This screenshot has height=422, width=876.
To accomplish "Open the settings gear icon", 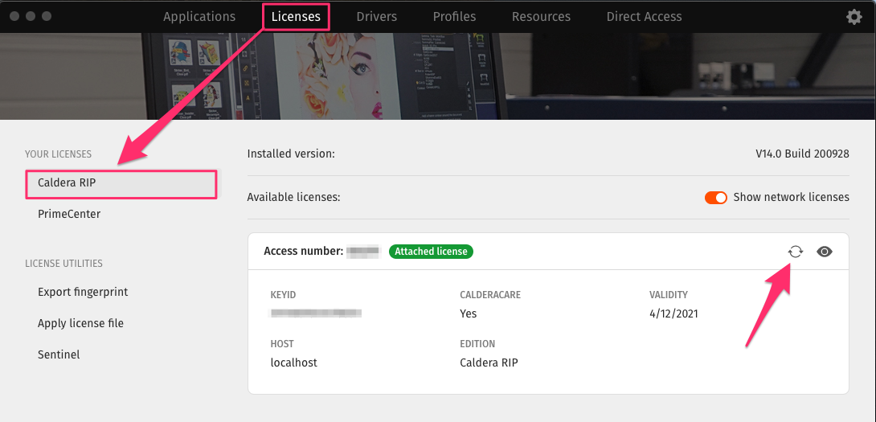I will (x=853, y=17).
